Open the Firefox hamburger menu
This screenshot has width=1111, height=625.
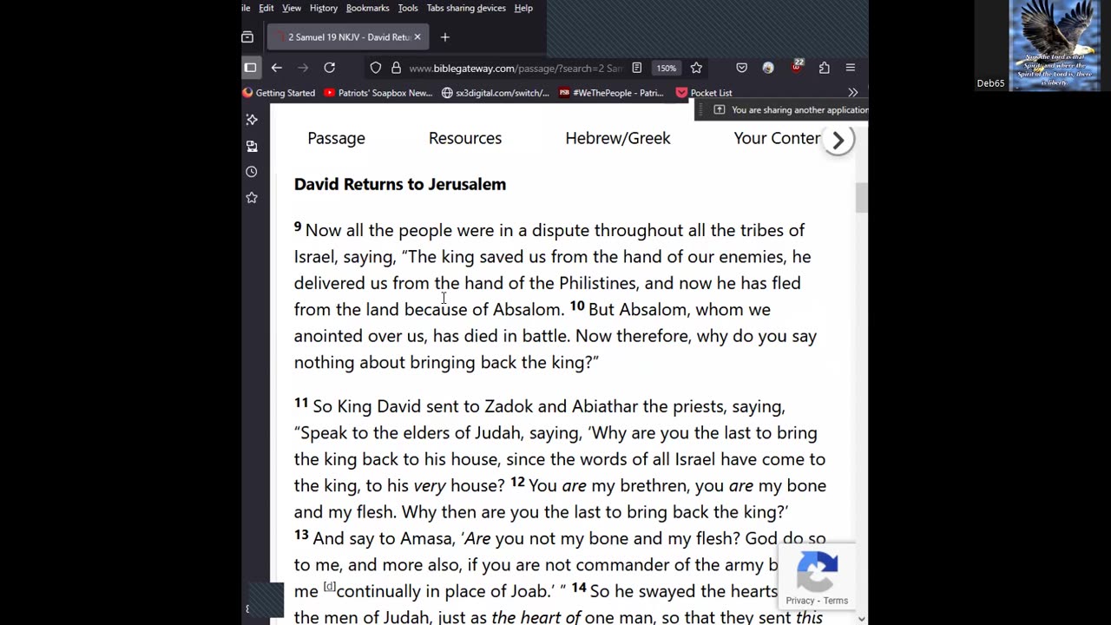[851, 68]
